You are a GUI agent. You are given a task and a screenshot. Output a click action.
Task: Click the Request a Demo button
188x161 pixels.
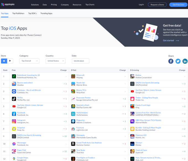pyautogui.click(x=157, y=5)
